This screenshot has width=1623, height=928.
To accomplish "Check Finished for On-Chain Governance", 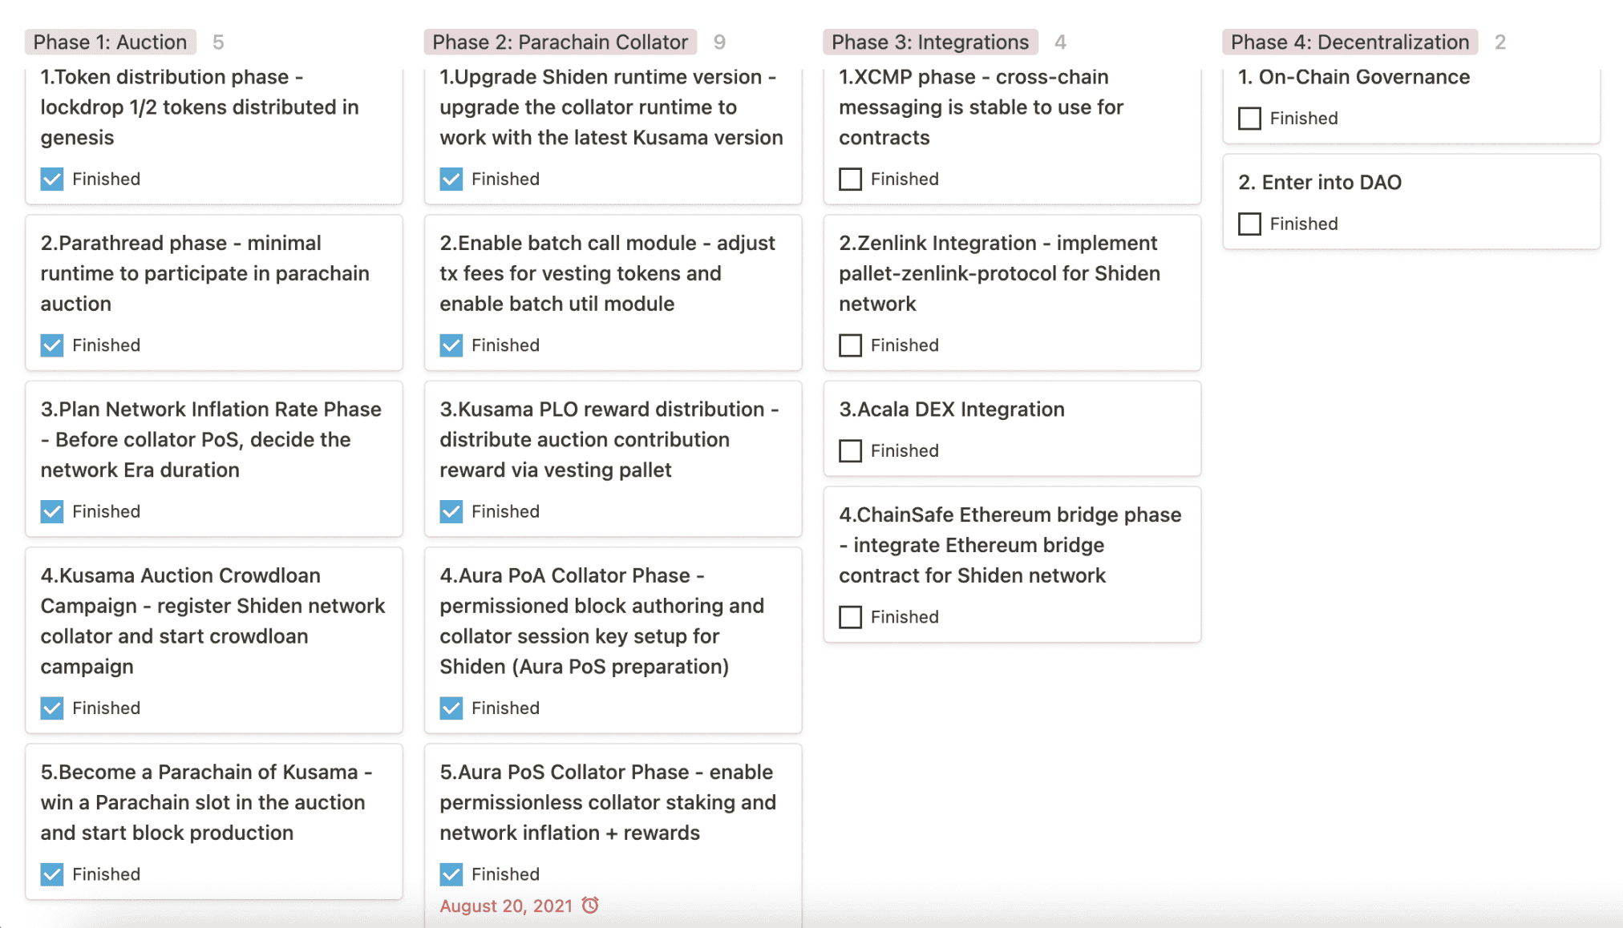I will [x=1250, y=119].
